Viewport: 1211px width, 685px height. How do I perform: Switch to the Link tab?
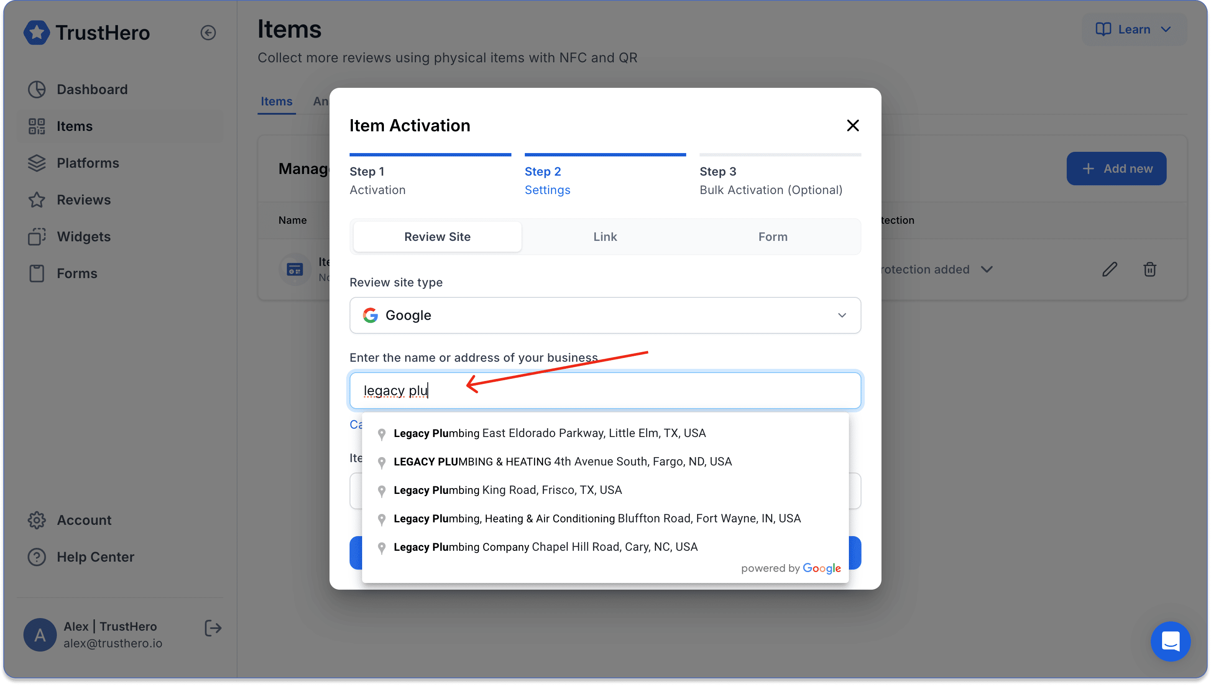pyautogui.click(x=605, y=237)
